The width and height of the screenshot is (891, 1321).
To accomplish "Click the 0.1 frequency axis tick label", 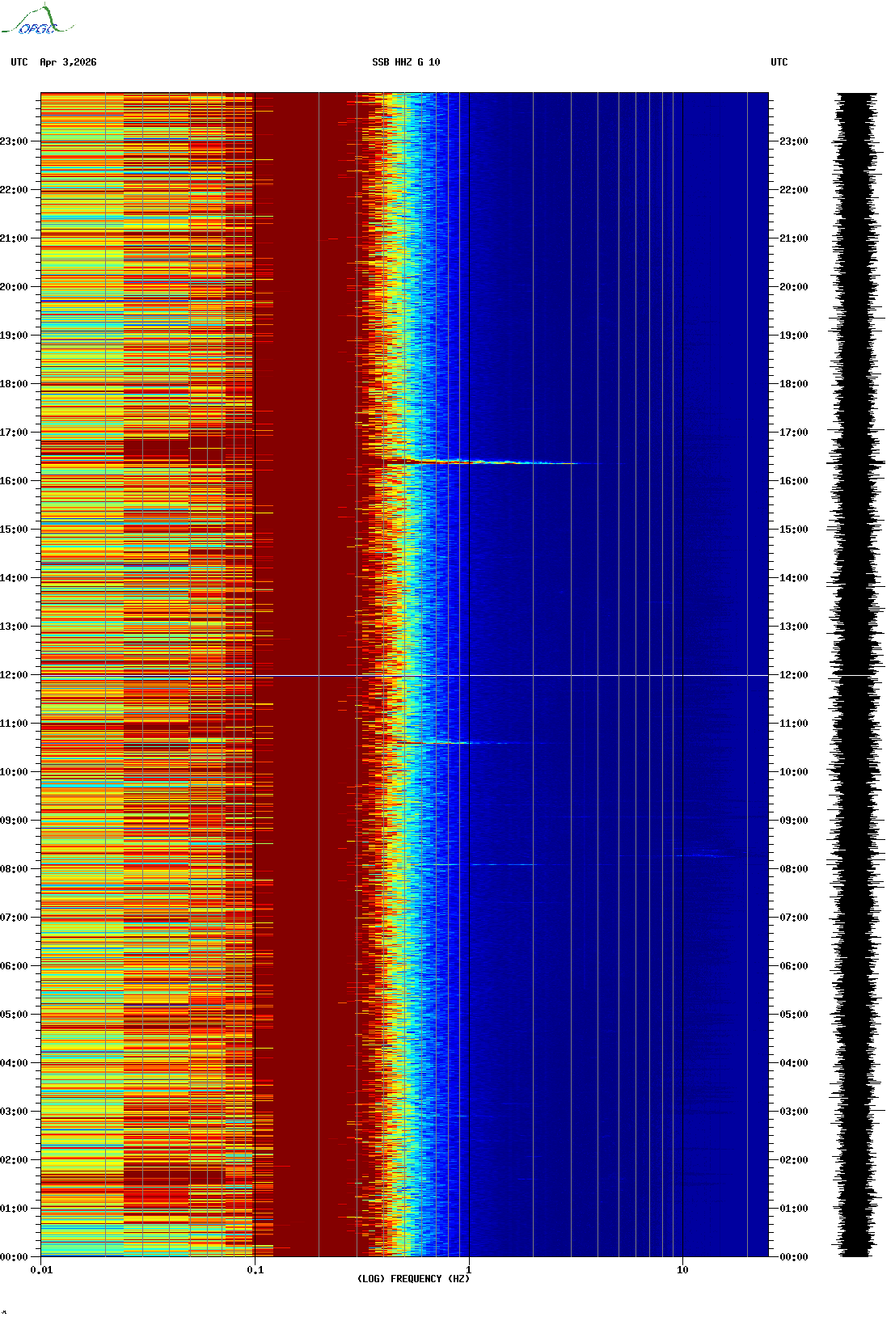I will (x=255, y=1270).
